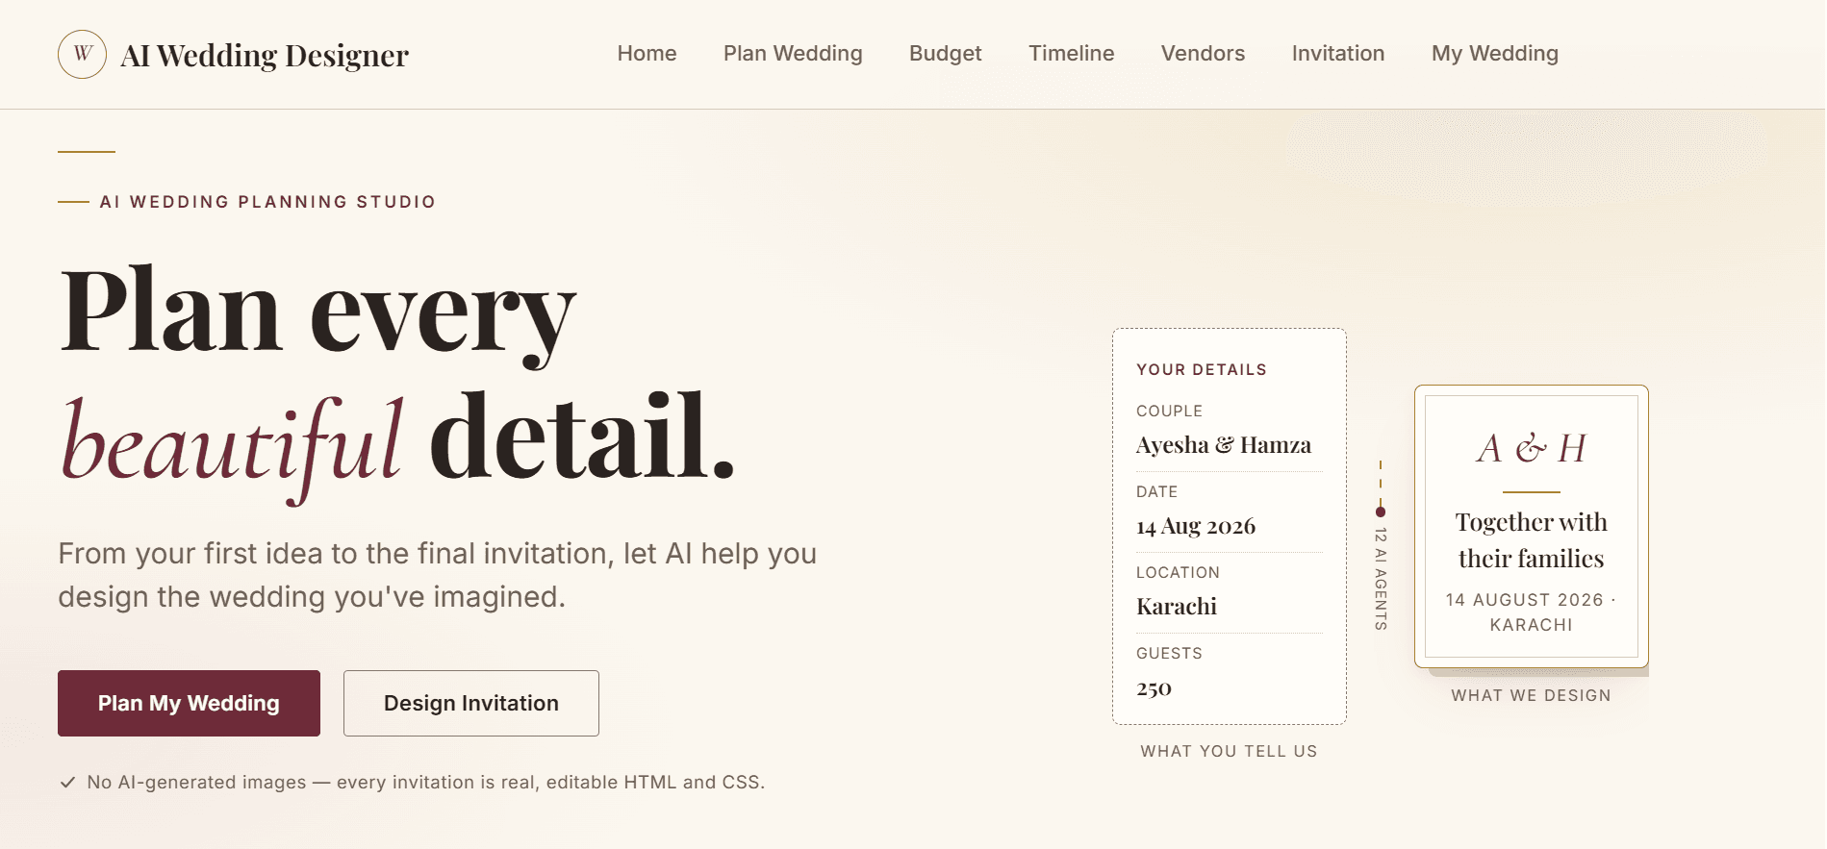1827x849 pixels.
Task: Click the 'No AI-generated images' note text
Action: pyautogui.click(x=426, y=783)
